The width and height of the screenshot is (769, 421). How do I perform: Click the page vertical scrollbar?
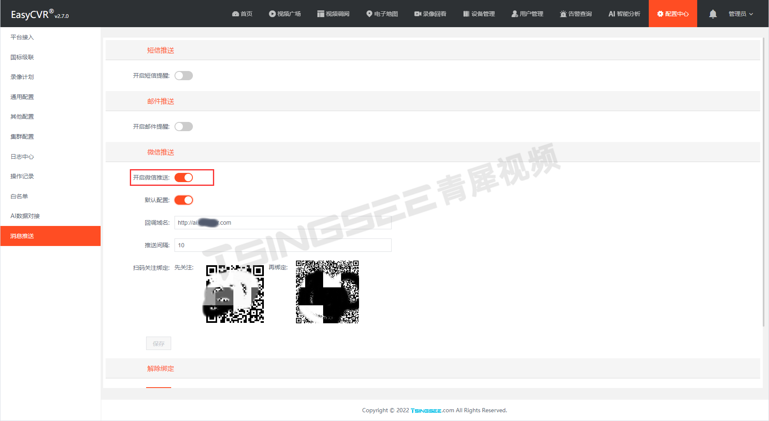(x=764, y=182)
